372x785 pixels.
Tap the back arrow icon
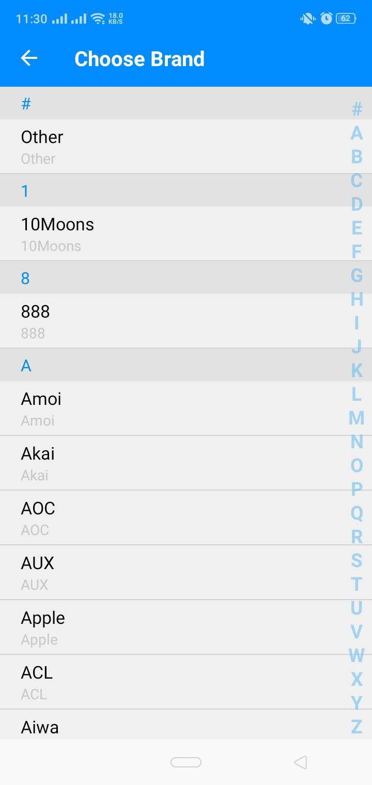29,58
